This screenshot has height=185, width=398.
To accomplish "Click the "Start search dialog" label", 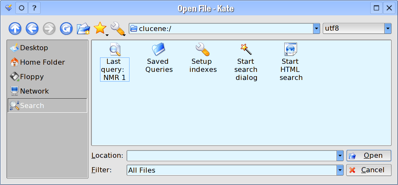I will [x=246, y=70].
